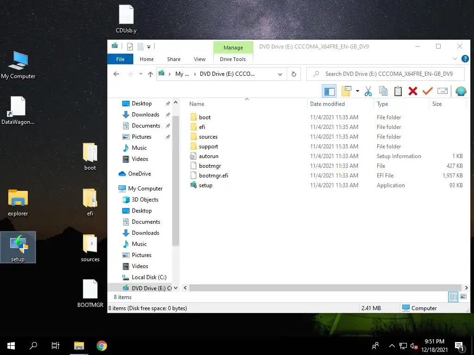Screen dimensions: 474x355
Task: Select the DataWagon shortcut on desktop
Action: click(x=18, y=110)
